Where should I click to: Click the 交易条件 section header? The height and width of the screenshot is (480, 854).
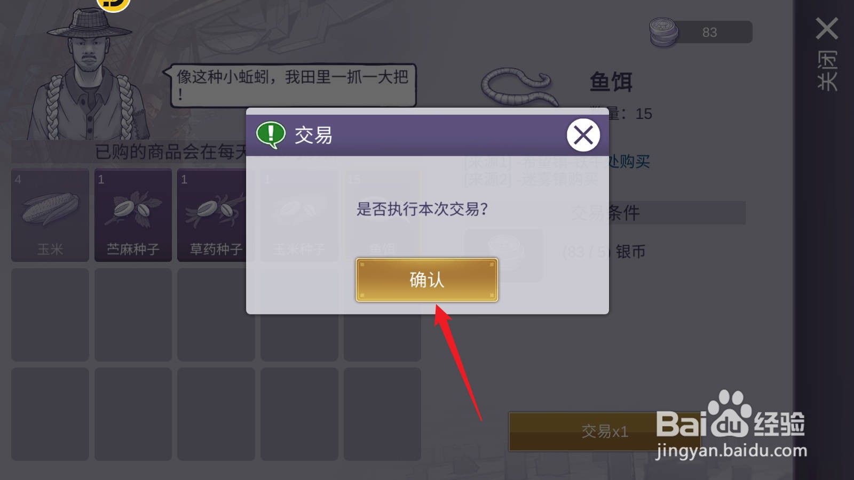(605, 213)
